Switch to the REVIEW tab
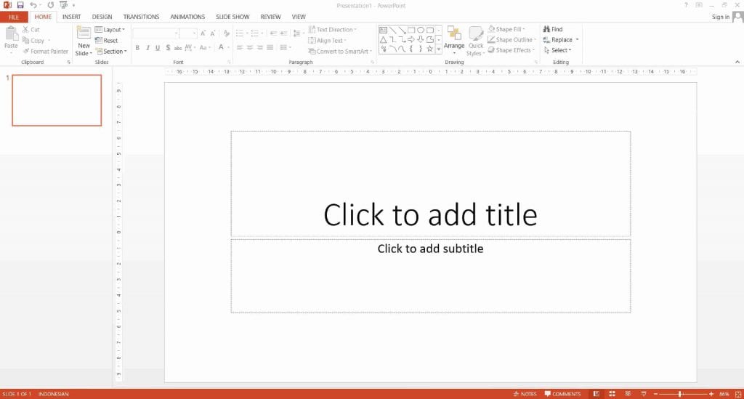 coord(270,17)
